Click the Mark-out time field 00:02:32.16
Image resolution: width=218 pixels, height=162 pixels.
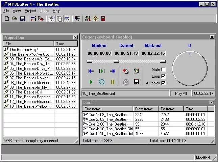point(153,53)
